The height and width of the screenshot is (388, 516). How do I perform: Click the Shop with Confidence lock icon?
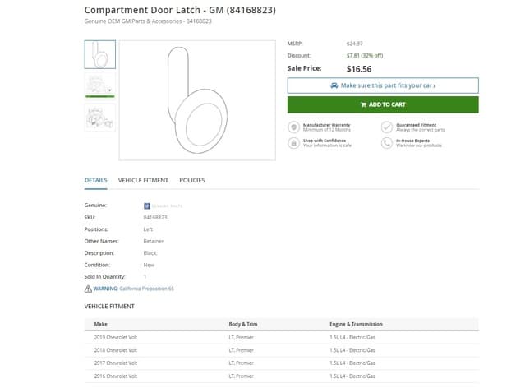pyautogui.click(x=293, y=143)
